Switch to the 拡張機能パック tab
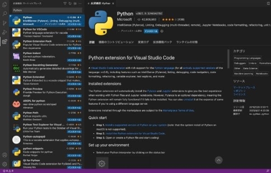This screenshot has width=271, height=173. tap(163, 42)
